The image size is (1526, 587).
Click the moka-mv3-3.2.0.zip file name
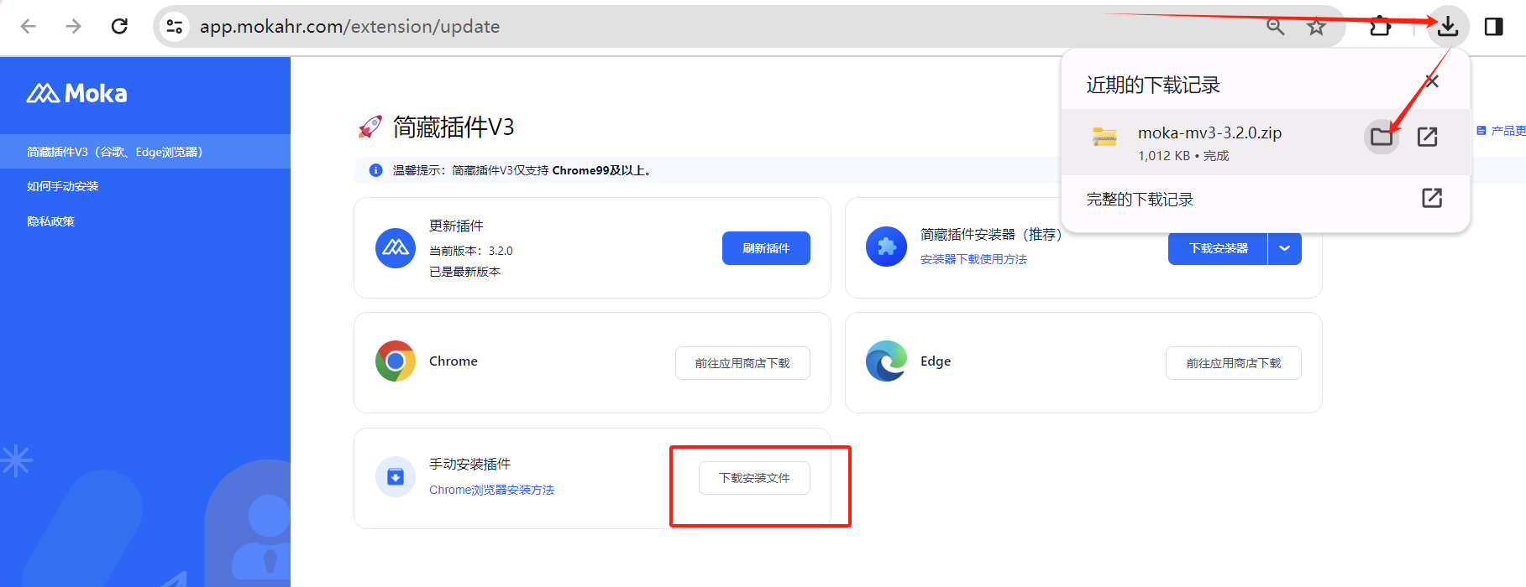point(1209,132)
